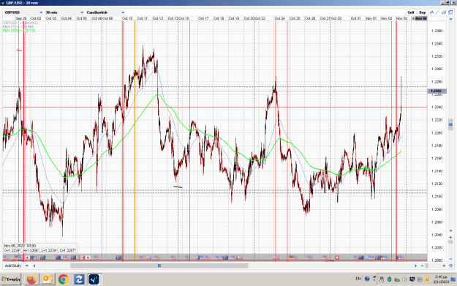Click the 1.2040 price axis label
The height and width of the screenshot is (286, 457).
(x=437, y=235)
